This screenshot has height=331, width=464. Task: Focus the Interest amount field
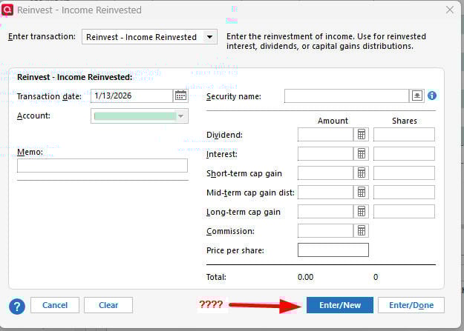325,153
